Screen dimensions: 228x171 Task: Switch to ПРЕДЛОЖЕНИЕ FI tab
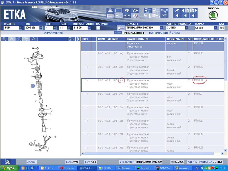pyautogui.click(x=134, y=33)
